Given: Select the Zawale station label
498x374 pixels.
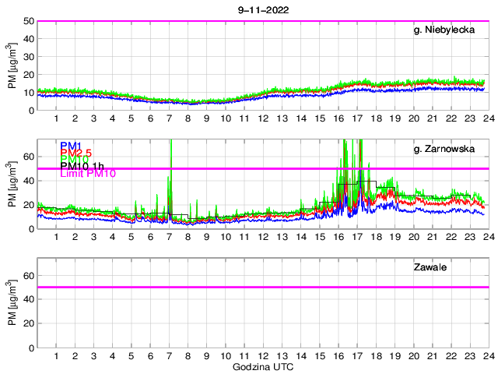Looking at the screenshot, I should click(x=430, y=267).
